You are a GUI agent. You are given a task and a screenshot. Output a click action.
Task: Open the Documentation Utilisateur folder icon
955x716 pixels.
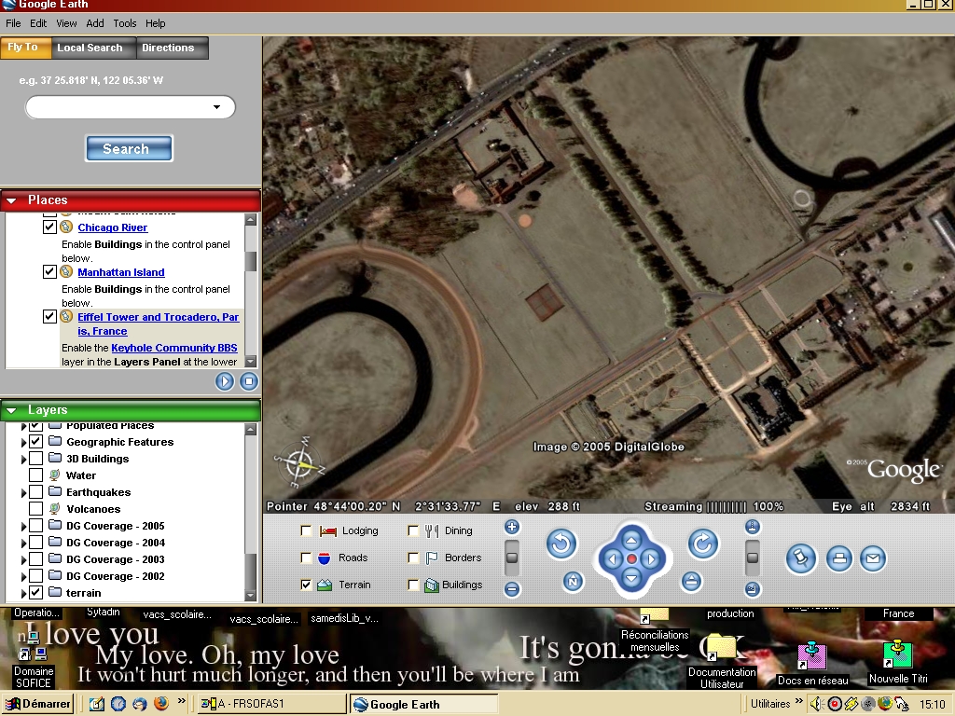click(722, 662)
